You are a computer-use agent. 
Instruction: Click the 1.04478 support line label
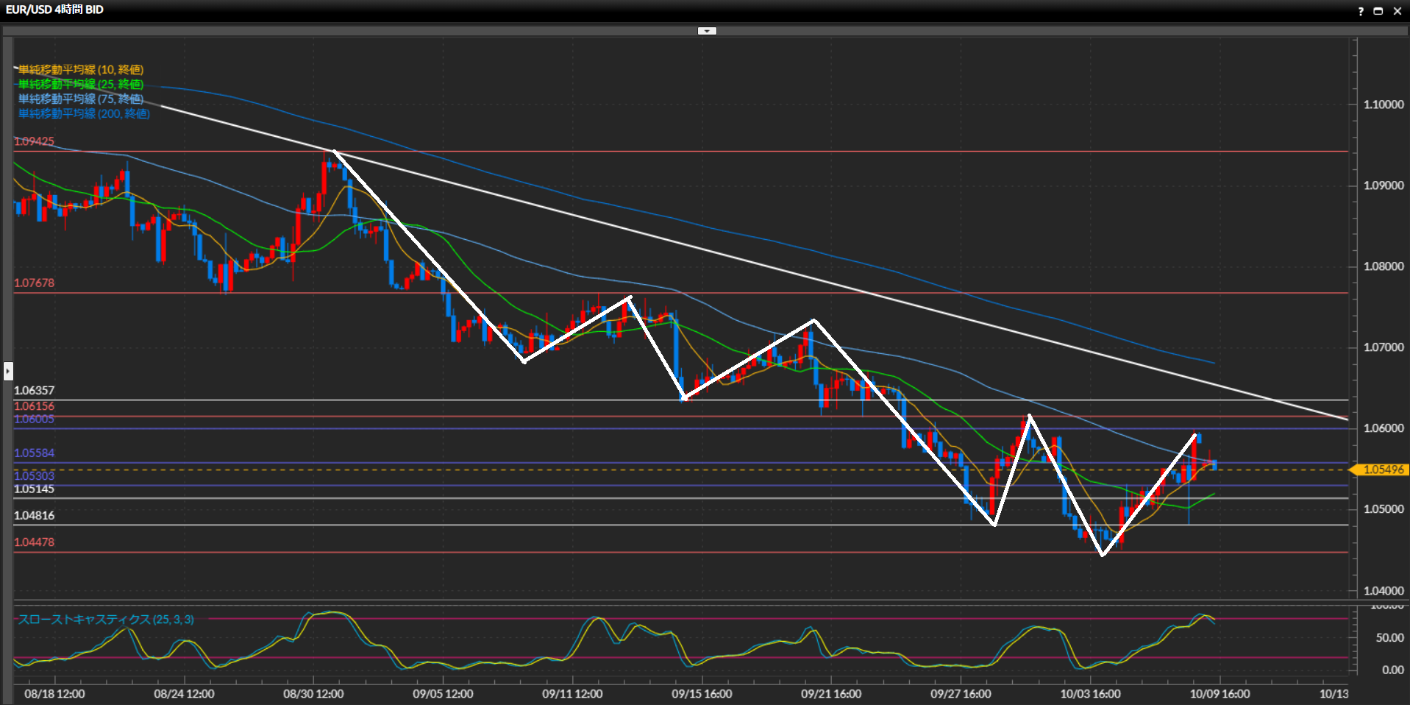click(x=34, y=542)
